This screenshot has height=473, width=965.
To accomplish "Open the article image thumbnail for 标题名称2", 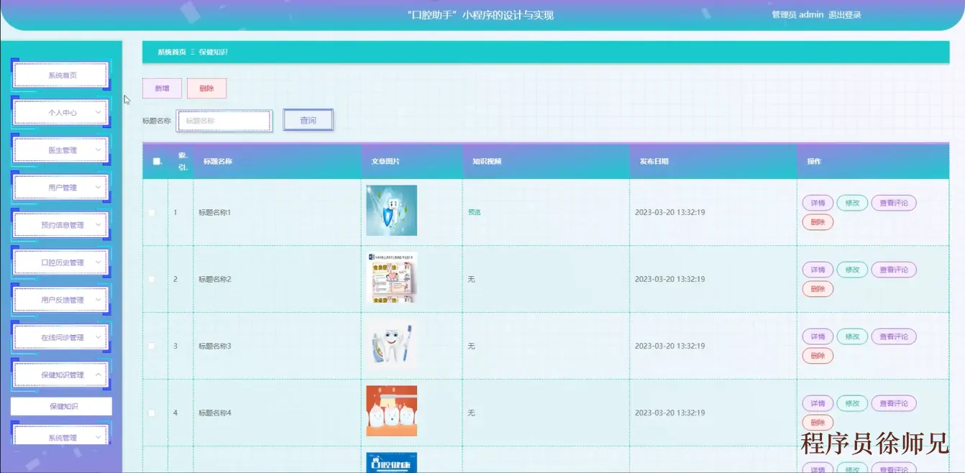I will click(x=391, y=277).
